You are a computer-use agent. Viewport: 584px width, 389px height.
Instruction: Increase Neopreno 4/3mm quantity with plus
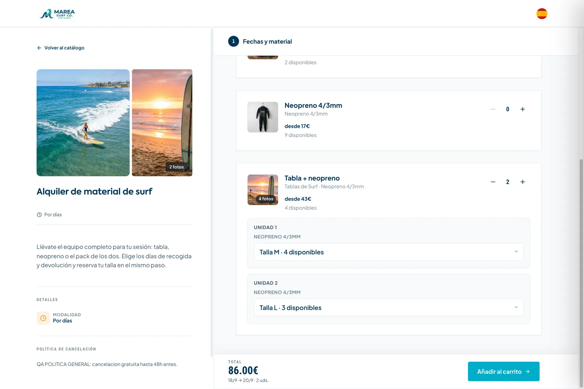coord(523,109)
